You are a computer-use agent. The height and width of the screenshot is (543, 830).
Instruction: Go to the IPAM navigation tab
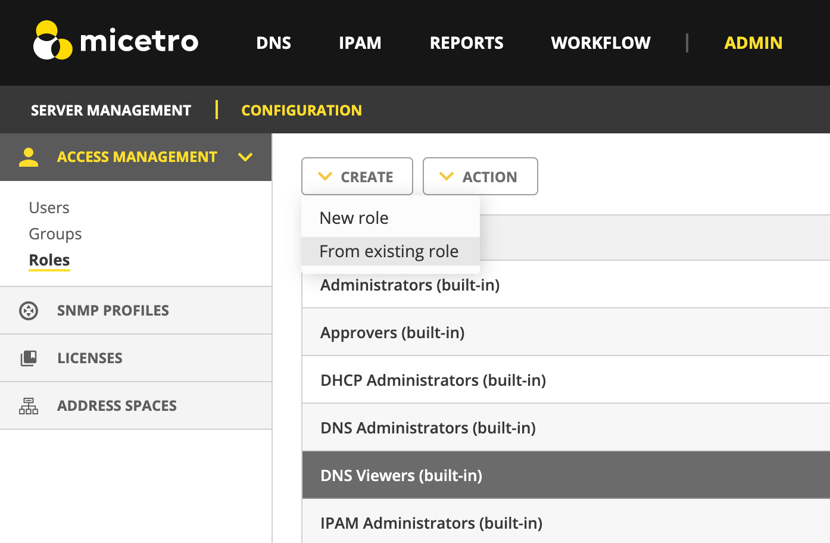tap(360, 43)
